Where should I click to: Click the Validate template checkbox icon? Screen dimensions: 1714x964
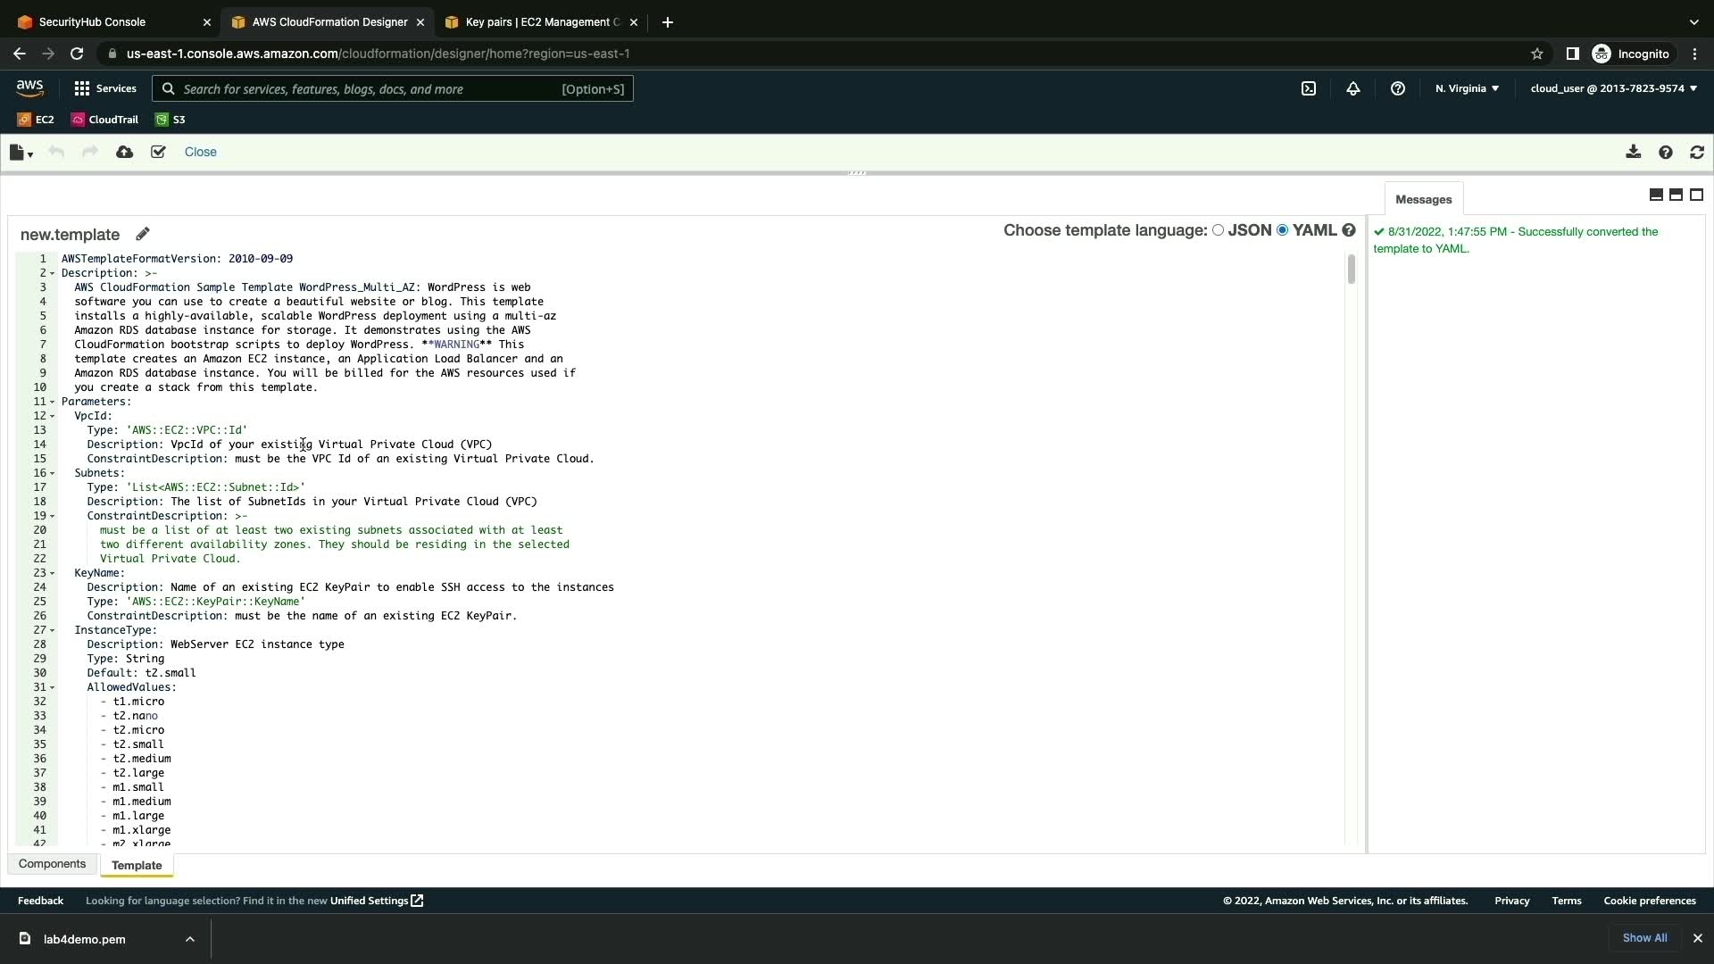(x=158, y=153)
